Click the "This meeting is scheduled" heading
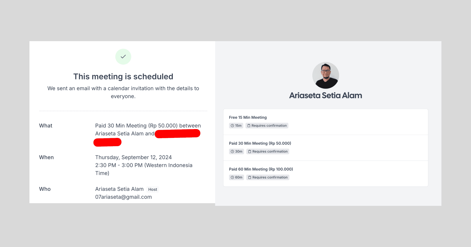Viewport: 471px width, 247px height. pyautogui.click(x=123, y=77)
